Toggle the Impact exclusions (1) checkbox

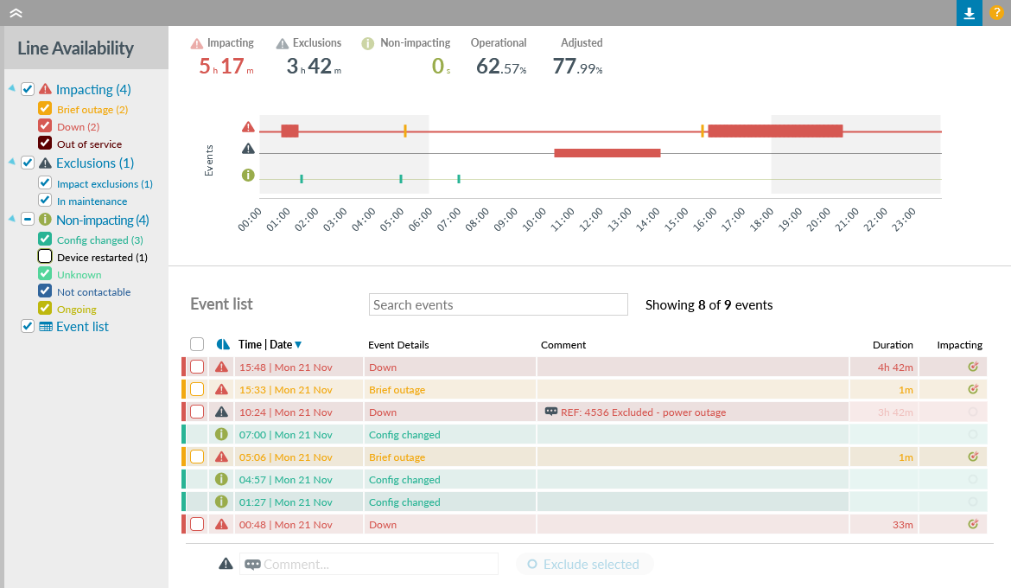[46, 182]
